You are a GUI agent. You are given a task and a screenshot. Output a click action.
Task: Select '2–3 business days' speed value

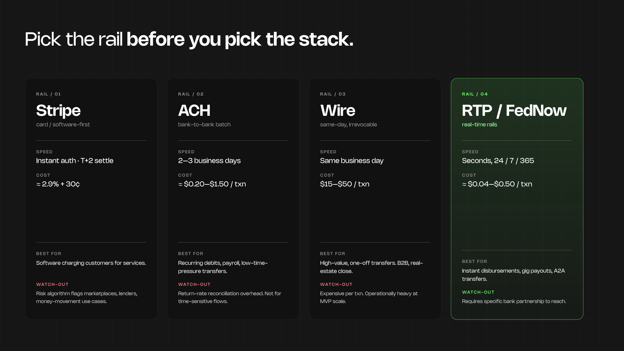(209, 161)
